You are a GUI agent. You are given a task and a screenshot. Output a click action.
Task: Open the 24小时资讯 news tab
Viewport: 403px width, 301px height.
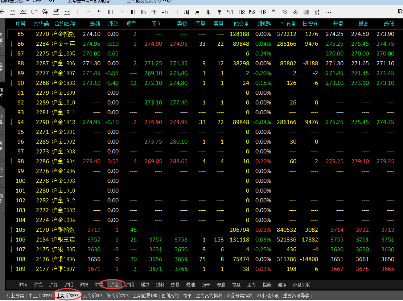coord(268,296)
